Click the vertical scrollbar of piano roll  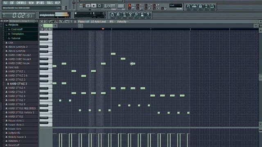coord(260,77)
